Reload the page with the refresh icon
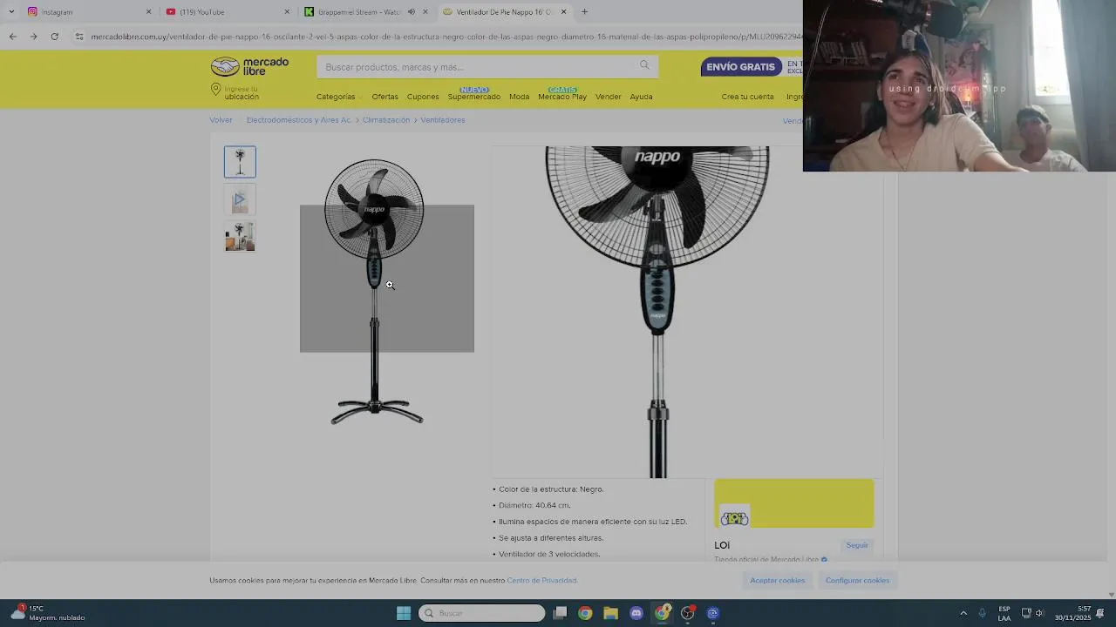Screen dimensions: 1116x627 (x=54, y=37)
